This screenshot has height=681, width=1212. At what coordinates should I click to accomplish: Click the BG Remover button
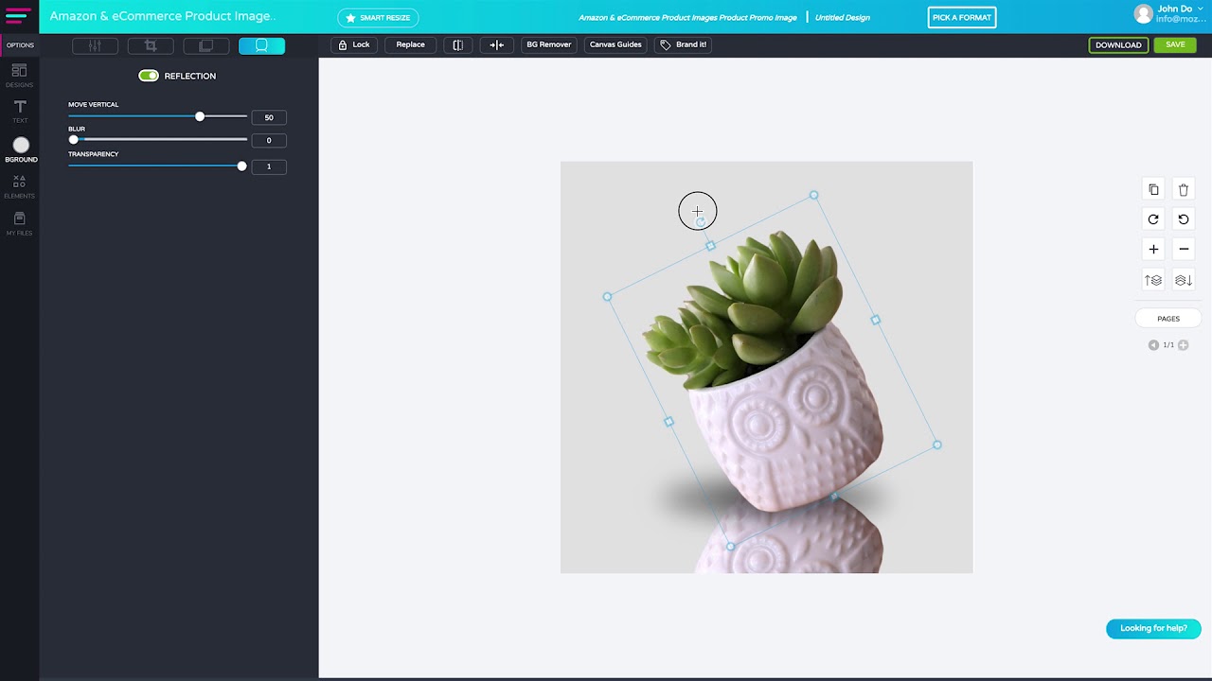click(x=548, y=44)
